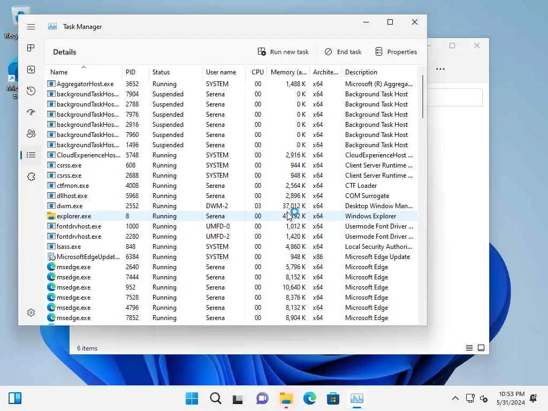Click the DWM-2 user name cell
This screenshot has height=411, width=548.
(217, 206)
